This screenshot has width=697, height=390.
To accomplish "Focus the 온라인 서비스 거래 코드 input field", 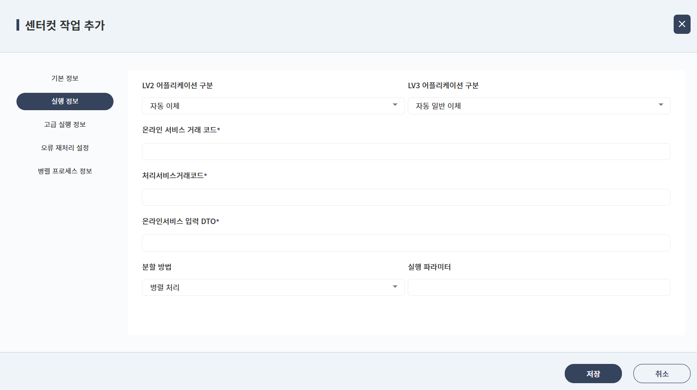I will click(x=405, y=151).
